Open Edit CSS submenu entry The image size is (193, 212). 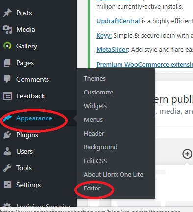tap(96, 161)
